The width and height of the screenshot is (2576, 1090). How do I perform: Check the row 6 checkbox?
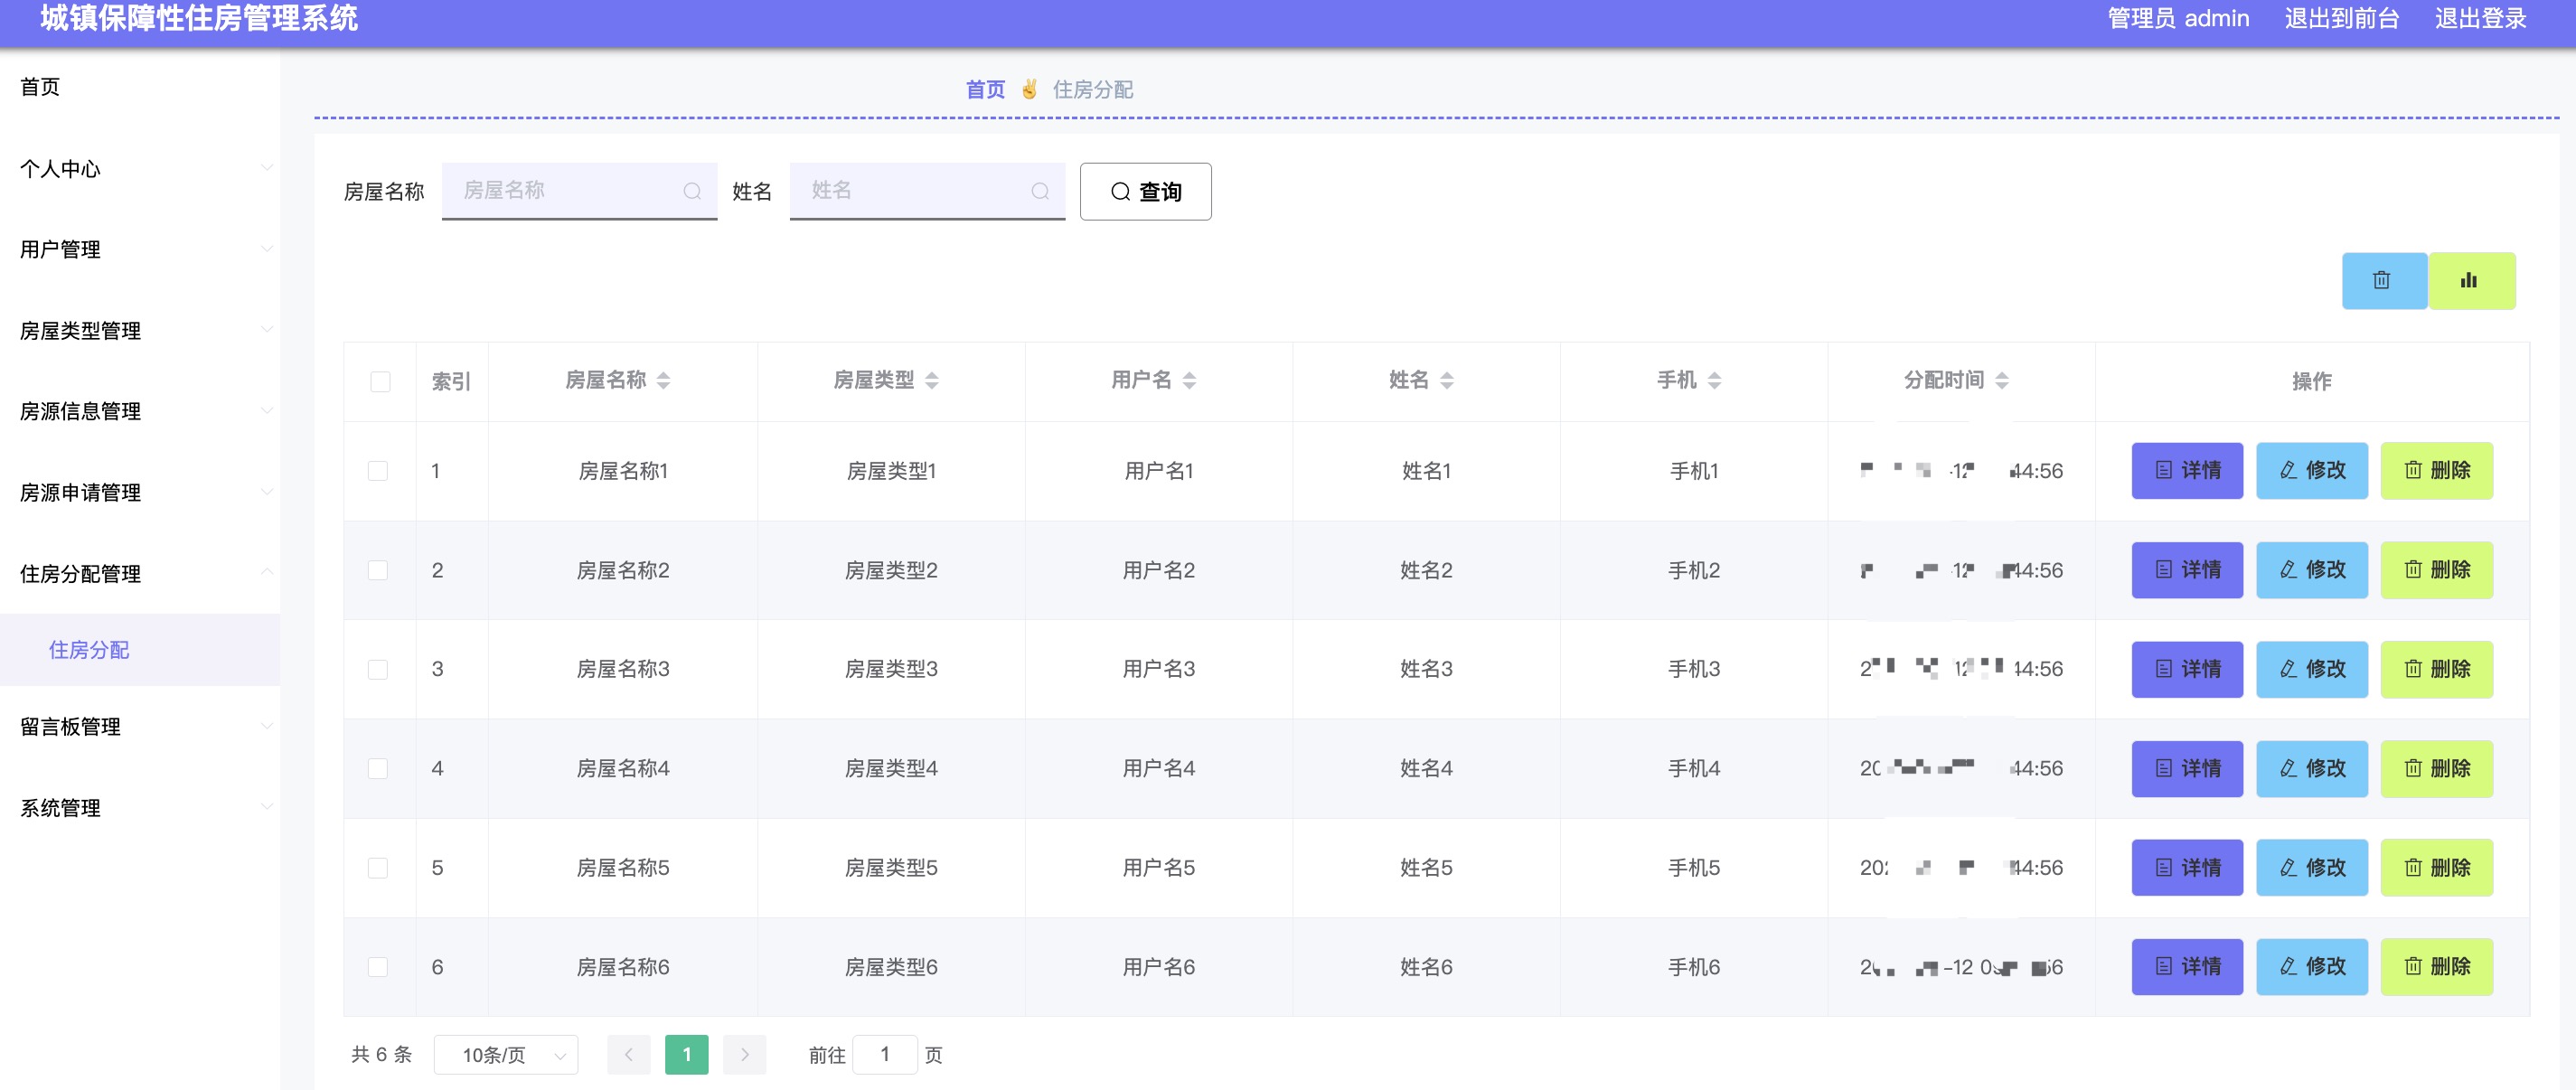coord(378,966)
